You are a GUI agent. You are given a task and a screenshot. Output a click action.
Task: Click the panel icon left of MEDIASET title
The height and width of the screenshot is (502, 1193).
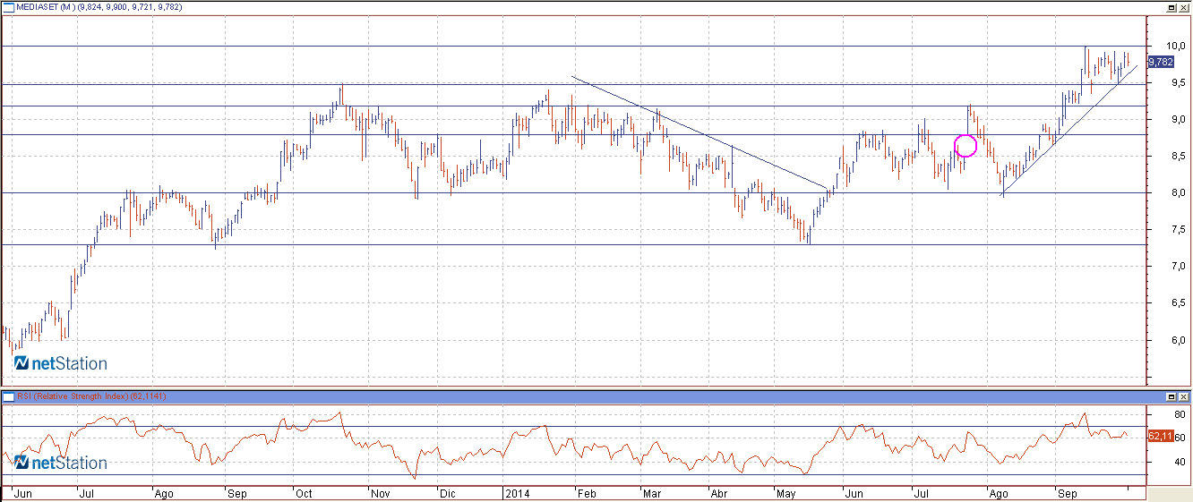tap(8, 5)
